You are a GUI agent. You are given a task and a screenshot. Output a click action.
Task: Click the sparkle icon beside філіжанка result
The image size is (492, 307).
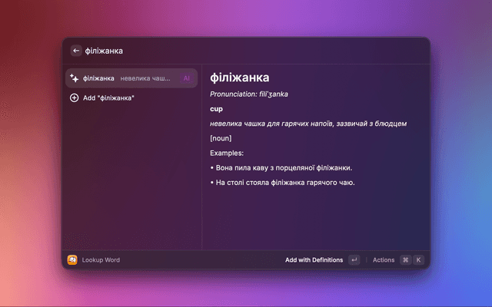click(75, 78)
